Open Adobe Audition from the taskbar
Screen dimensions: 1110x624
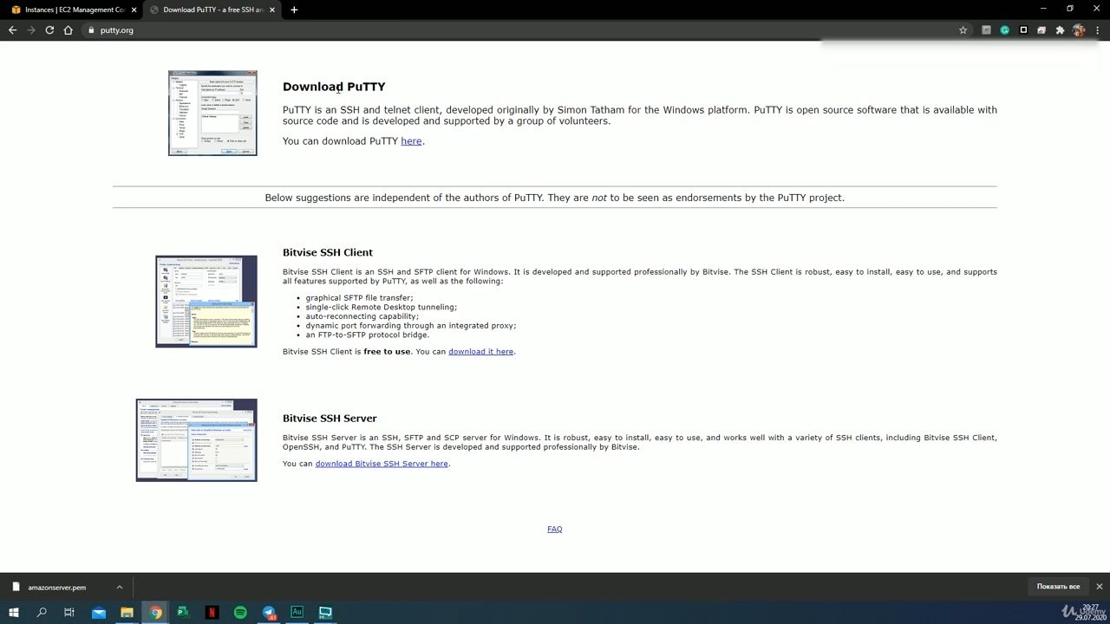pos(297,613)
